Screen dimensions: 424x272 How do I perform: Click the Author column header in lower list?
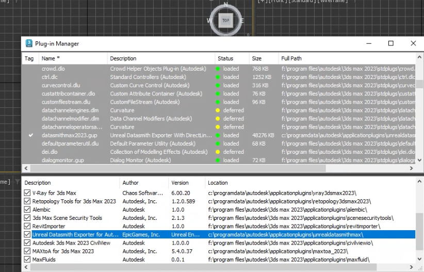[144, 183]
